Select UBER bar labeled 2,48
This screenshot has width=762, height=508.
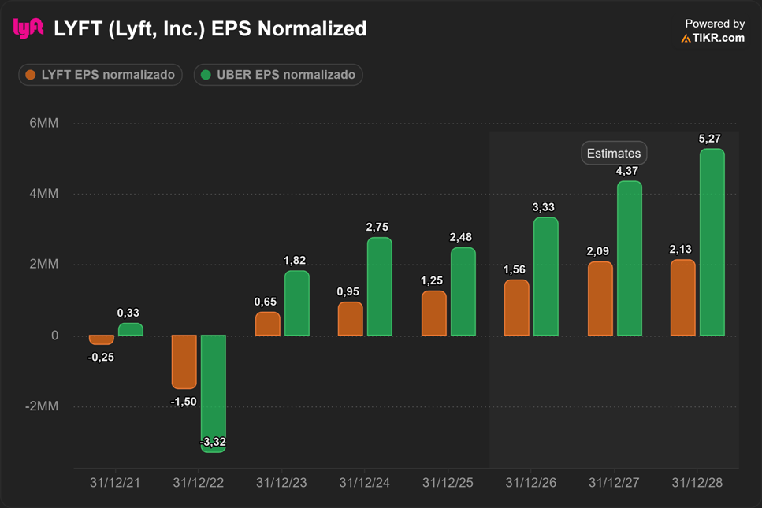point(463,291)
